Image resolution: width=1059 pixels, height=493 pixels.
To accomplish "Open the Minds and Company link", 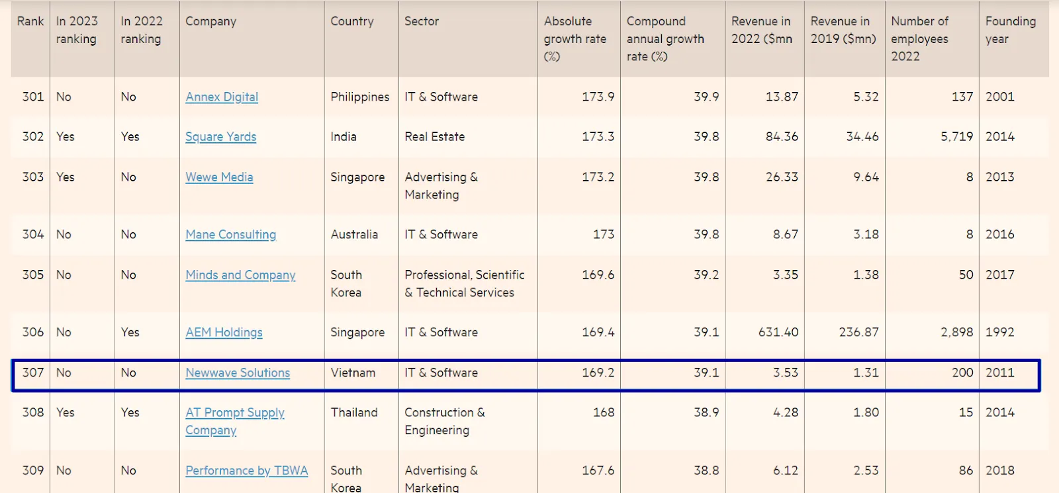I will tap(240, 275).
